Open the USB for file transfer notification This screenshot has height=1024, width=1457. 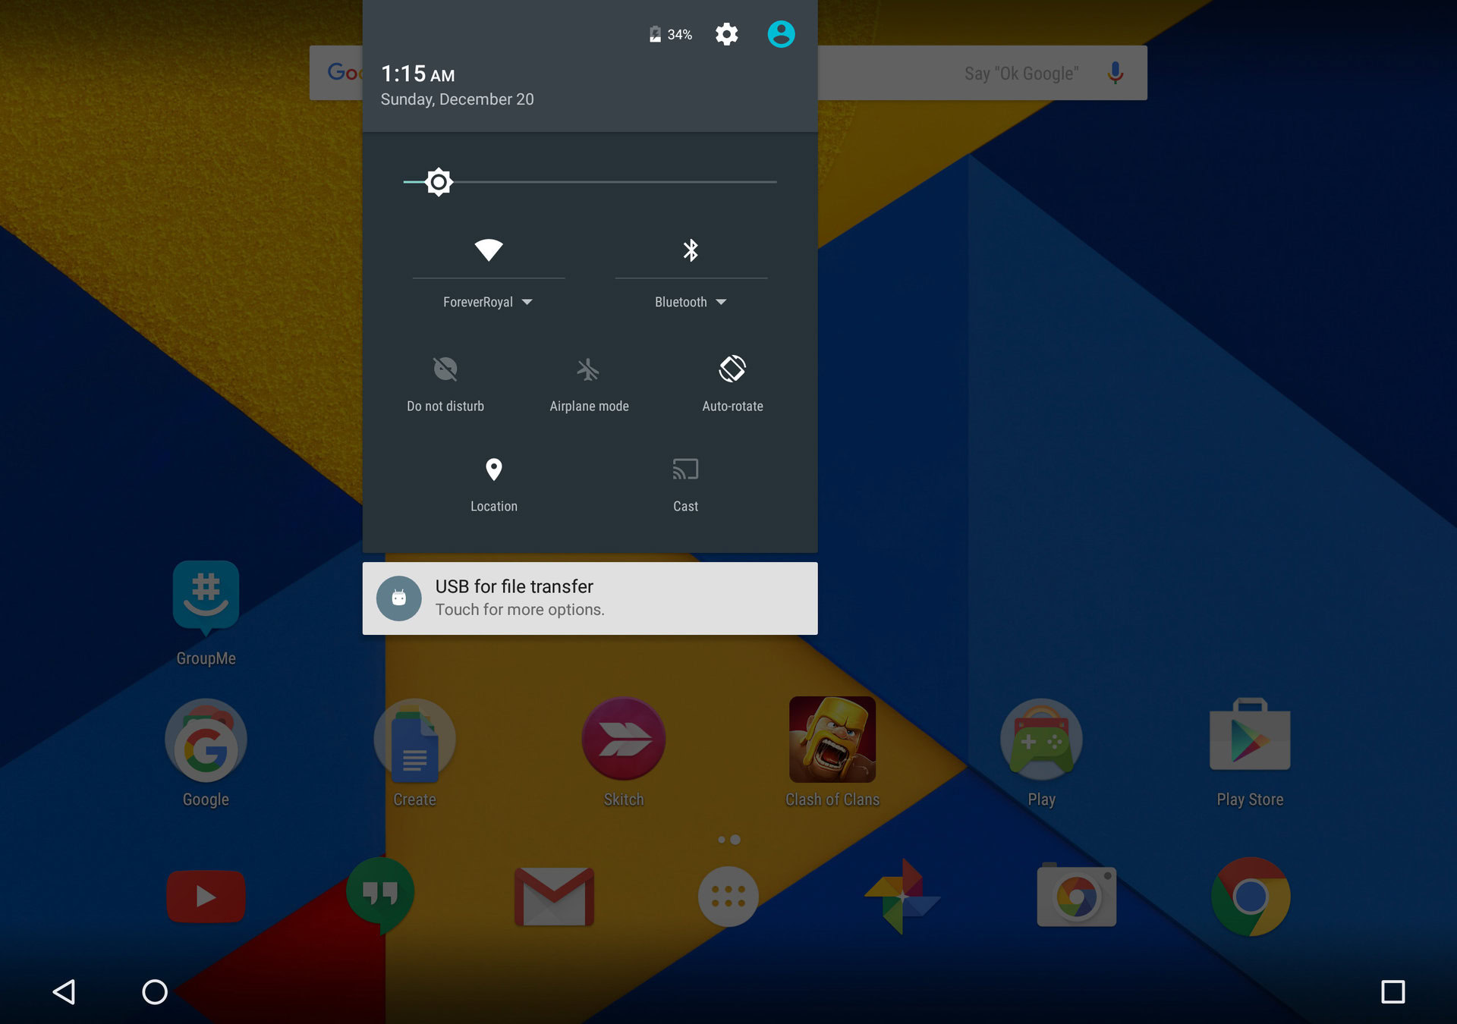coord(590,598)
